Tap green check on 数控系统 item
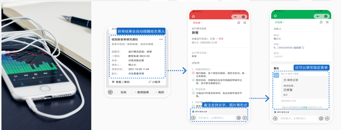 point(193,80)
